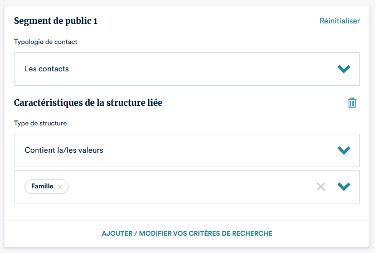This screenshot has width=375, height=253.
Task: Click the Typologie de contact label
Action: point(46,42)
